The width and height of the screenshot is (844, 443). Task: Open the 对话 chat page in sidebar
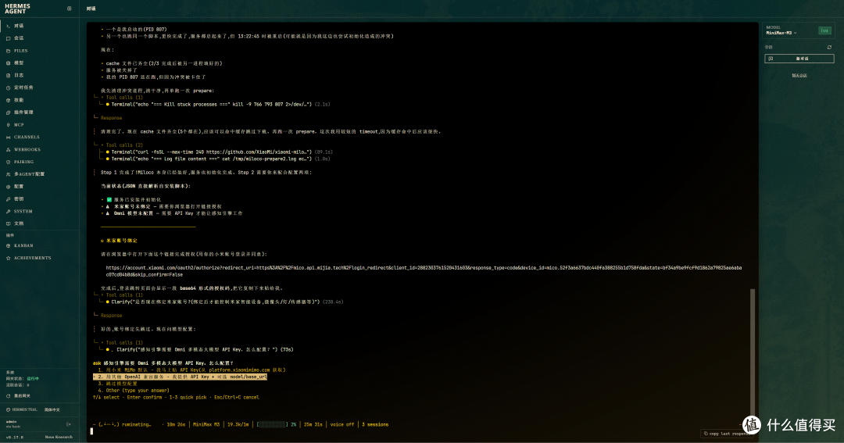(39, 26)
